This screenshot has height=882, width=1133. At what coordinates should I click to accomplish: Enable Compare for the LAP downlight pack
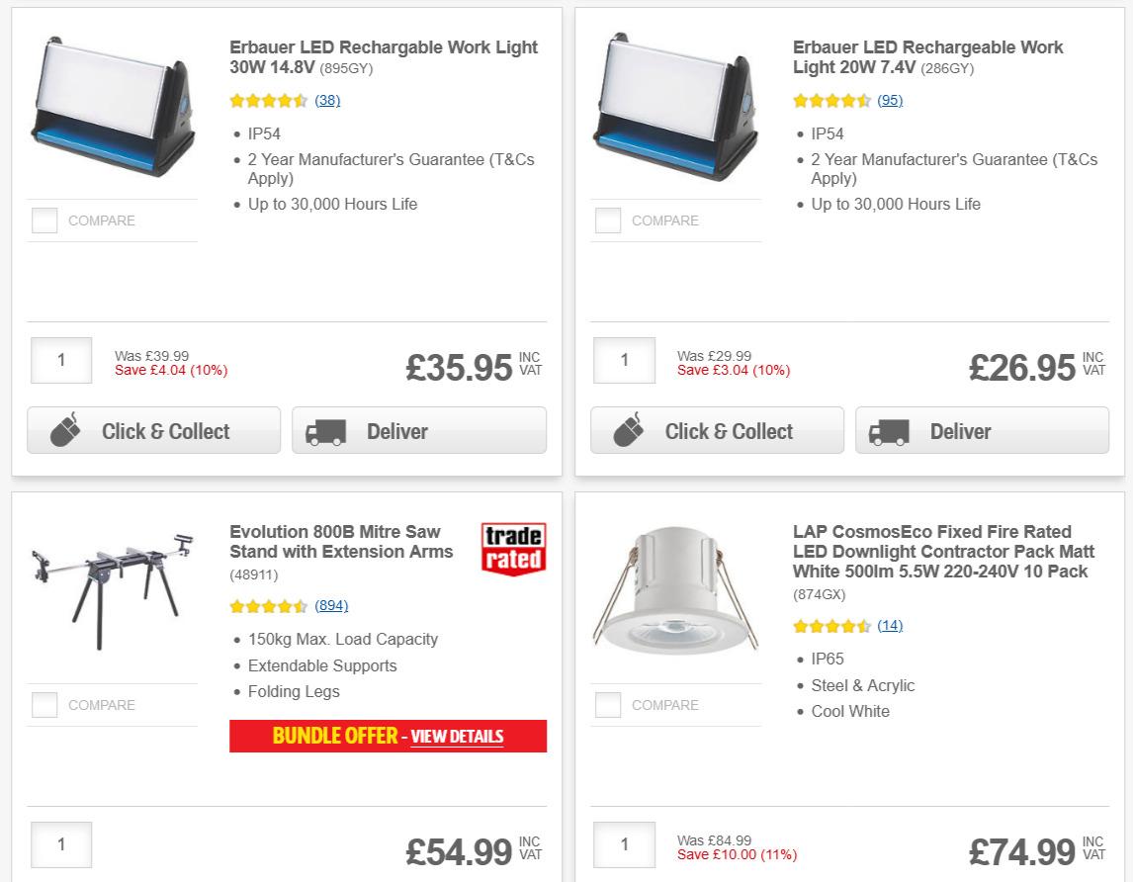coord(607,705)
